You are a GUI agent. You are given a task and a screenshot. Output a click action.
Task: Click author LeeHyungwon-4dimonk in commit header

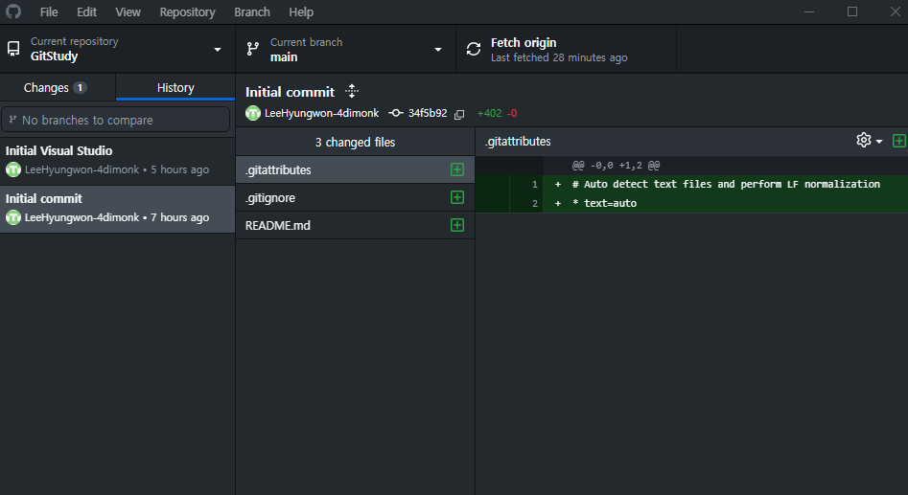coord(321,113)
